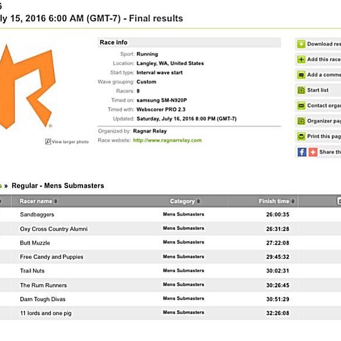This screenshot has height=341, width=341.
Task: Click finish time 26:00:35
Action: (278, 214)
